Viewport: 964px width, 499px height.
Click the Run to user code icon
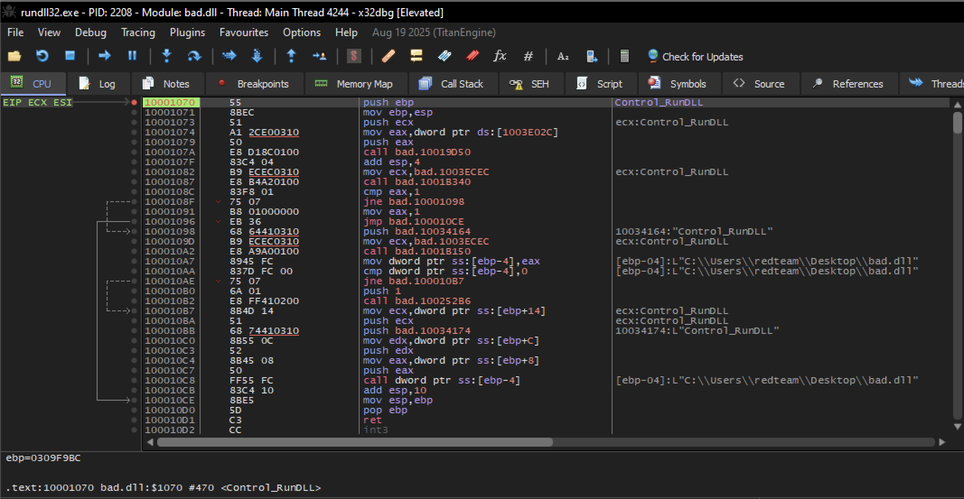(x=319, y=56)
